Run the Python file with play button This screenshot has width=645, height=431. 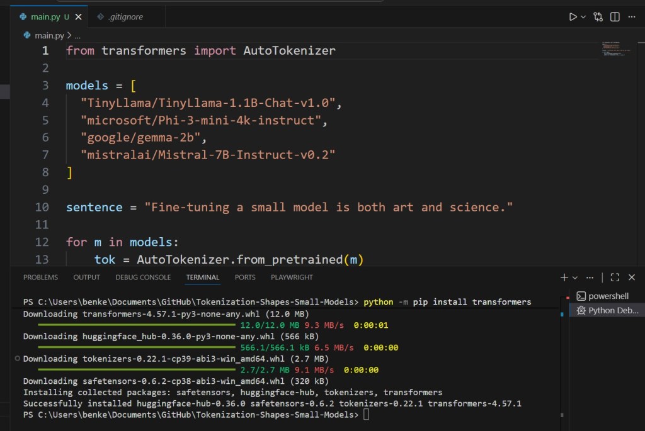[x=573, y=17]
